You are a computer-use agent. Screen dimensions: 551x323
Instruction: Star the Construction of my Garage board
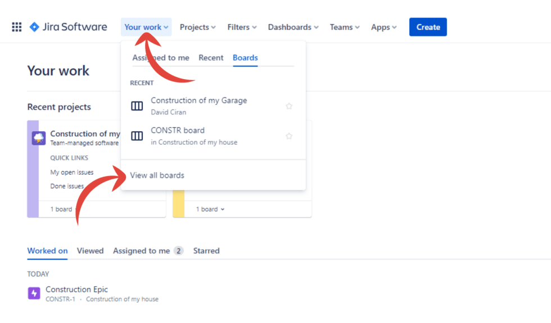[289, 106]
